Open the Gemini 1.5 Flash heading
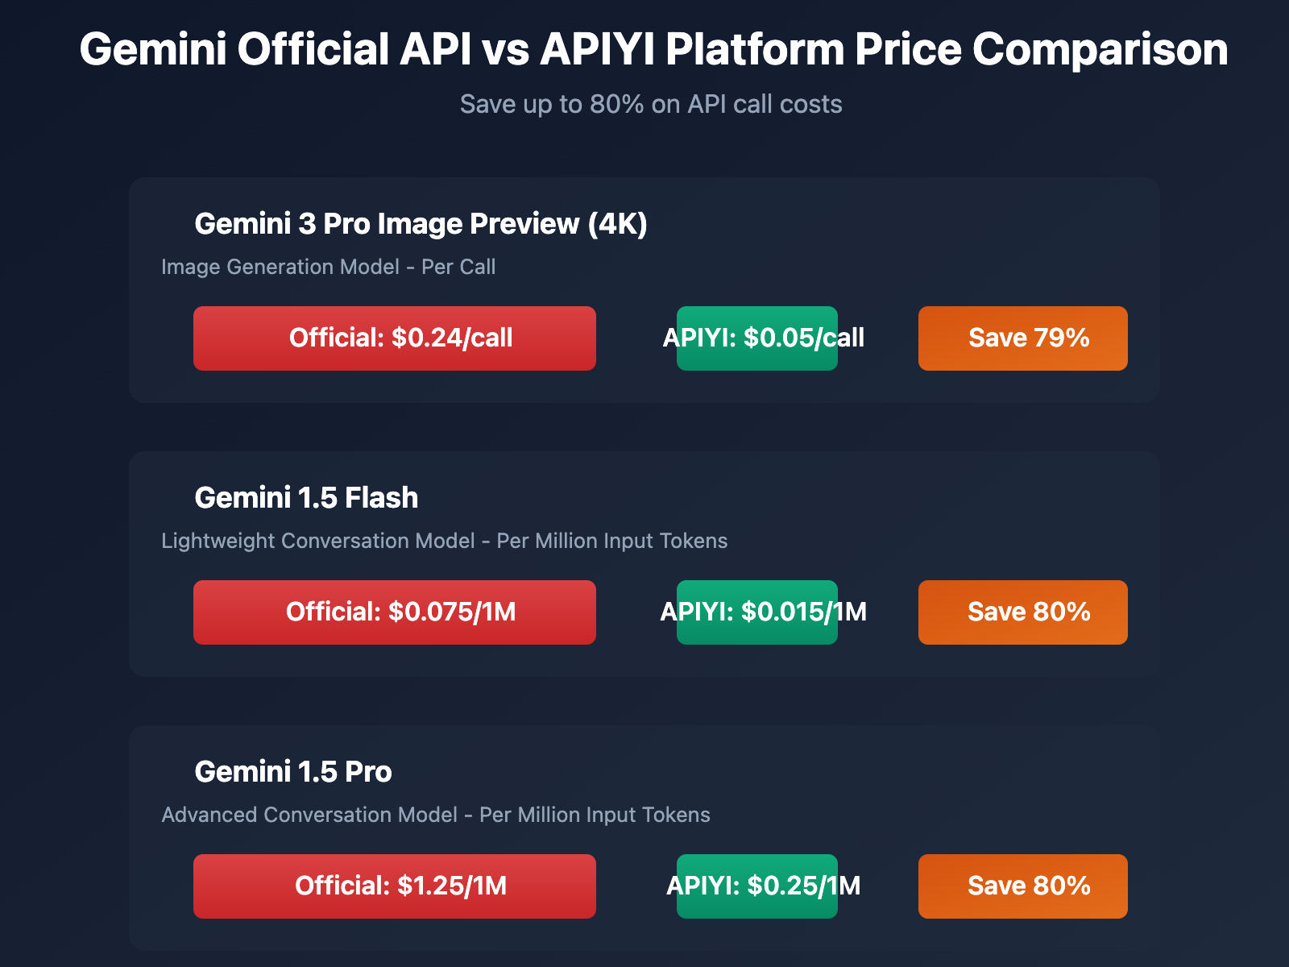 [x=306, y=498]
